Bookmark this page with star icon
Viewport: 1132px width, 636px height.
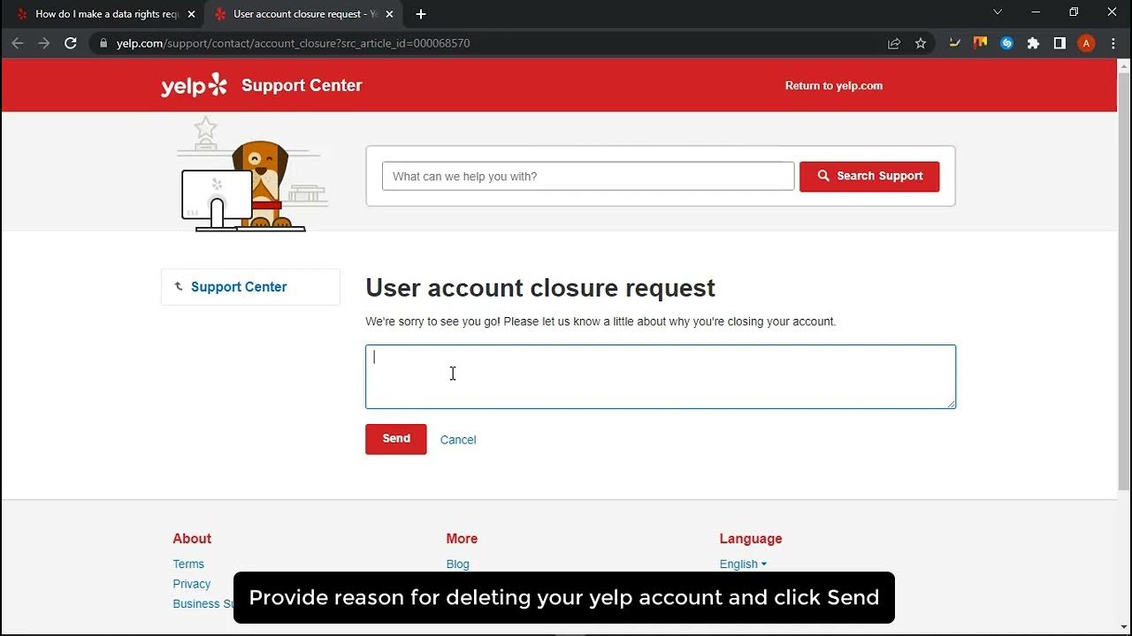[x=921, y=43]
